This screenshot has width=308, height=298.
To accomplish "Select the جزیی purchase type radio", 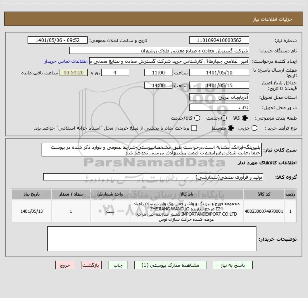I will click(254, 128).
